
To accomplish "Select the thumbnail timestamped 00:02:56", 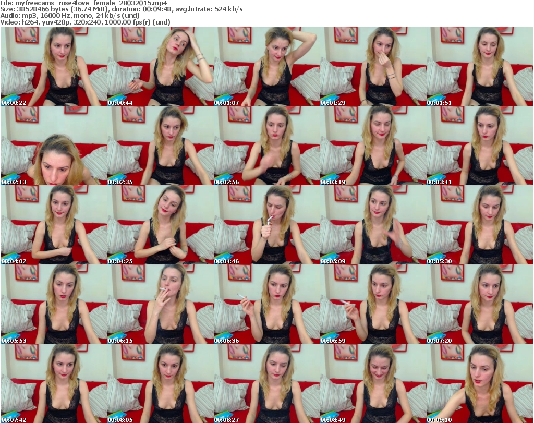I will click(x=266, y=146).
